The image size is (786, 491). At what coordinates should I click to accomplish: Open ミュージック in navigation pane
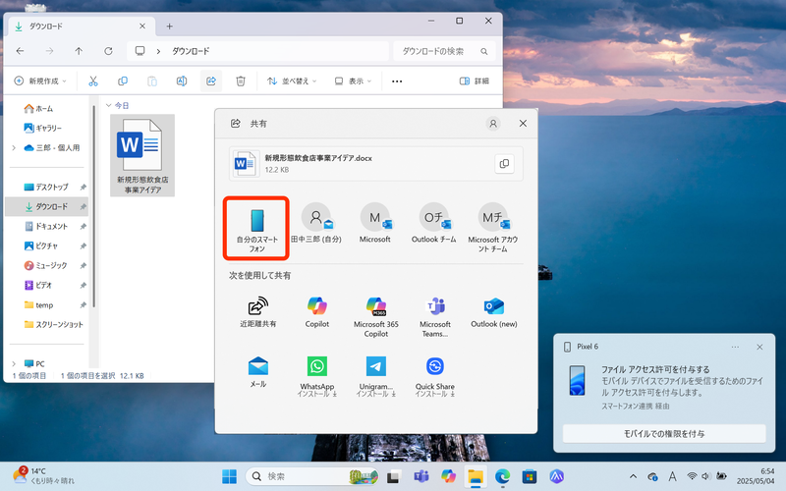[46, 265]
